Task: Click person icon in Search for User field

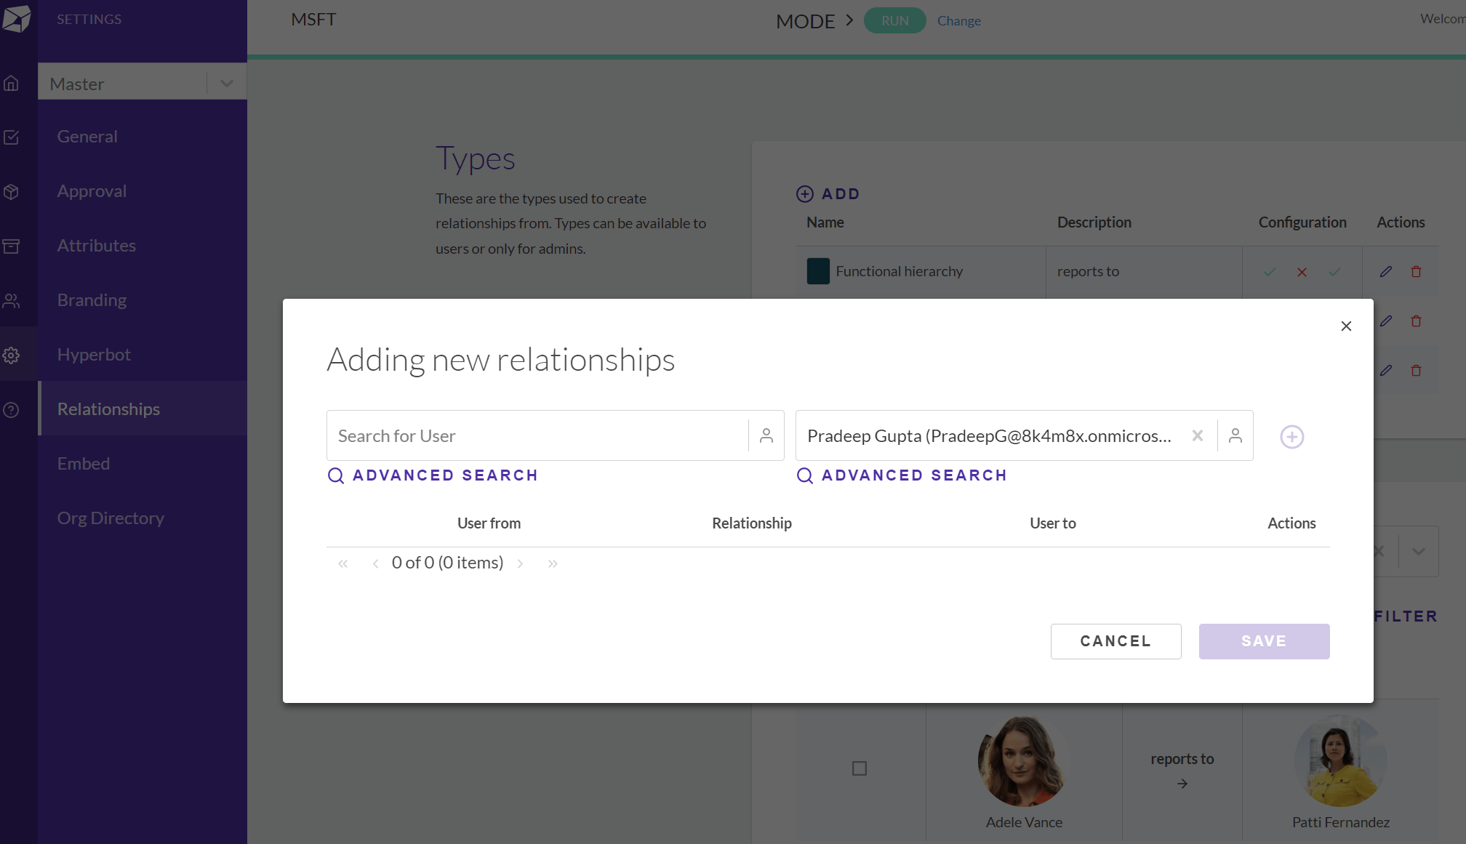Action: [766, 435]
